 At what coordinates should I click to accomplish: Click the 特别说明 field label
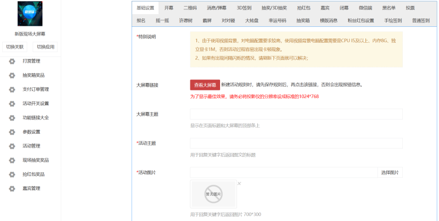tap(146, 37)
